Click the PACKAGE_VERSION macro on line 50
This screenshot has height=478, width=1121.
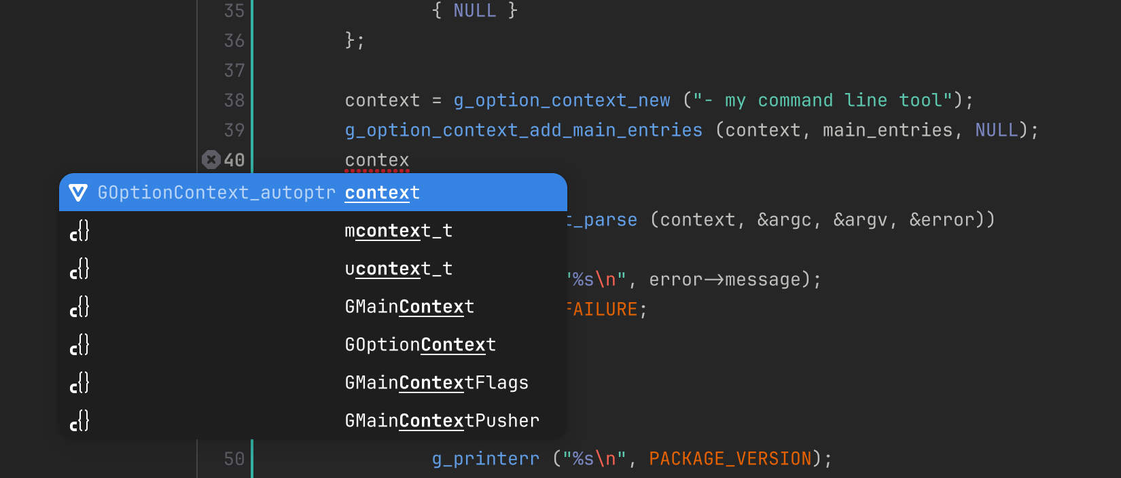point(730,459)
